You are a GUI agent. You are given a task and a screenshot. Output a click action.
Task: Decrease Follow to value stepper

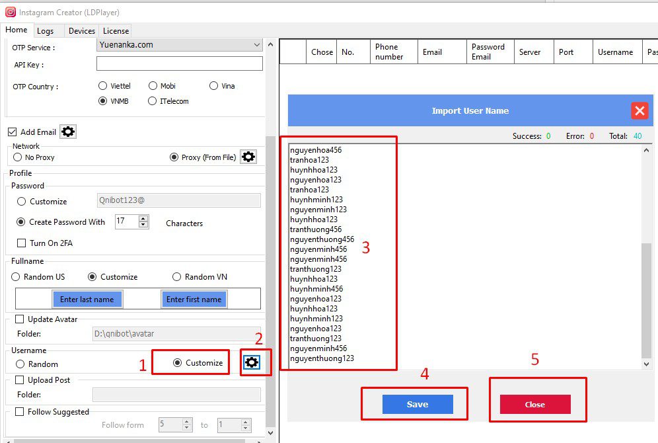pos(246,428)
